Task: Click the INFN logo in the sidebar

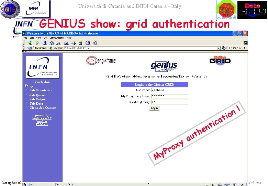Action: click(x=42, y=67)
